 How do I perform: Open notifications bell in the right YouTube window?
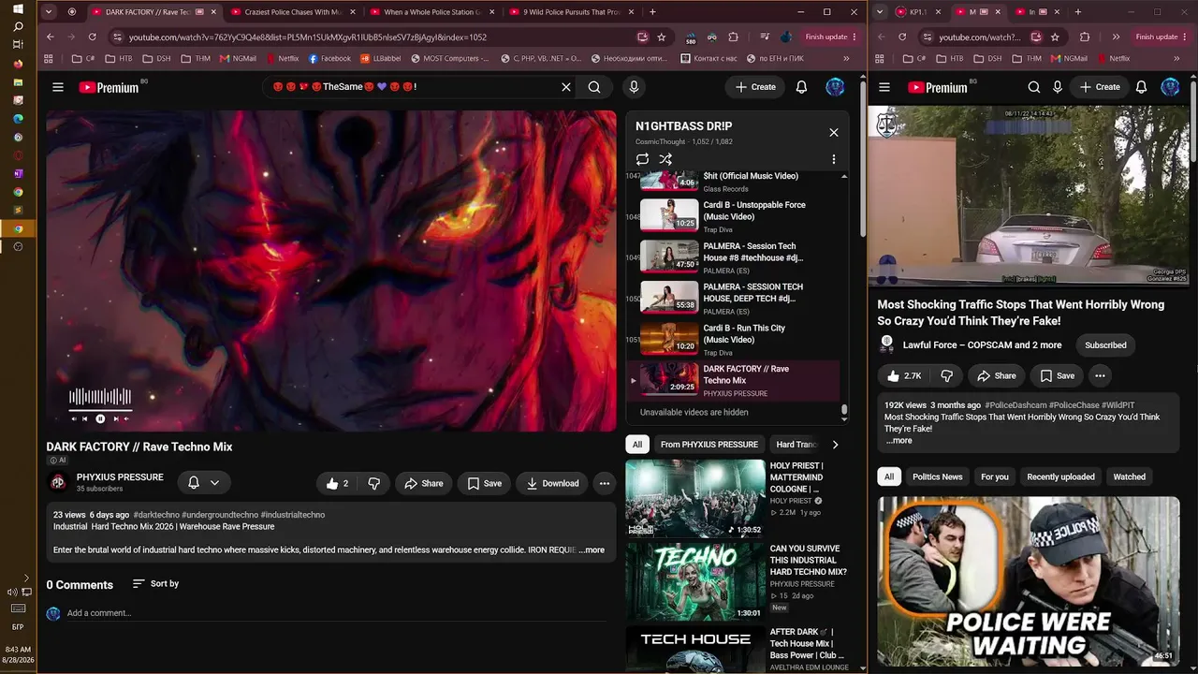point(1141,87)
